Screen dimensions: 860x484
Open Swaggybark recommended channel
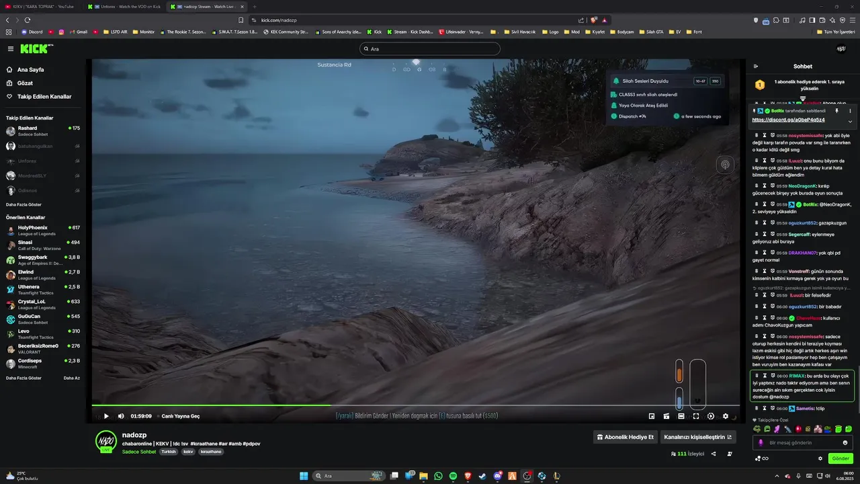point(43,259)
